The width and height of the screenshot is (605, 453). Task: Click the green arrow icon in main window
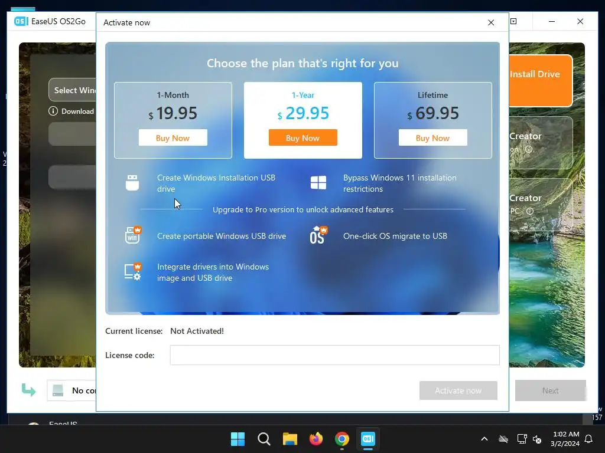tap(28, 390)
